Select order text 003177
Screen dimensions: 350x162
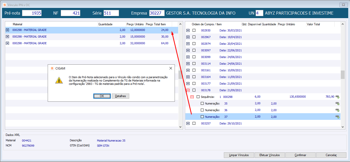[x=206, y=84]
